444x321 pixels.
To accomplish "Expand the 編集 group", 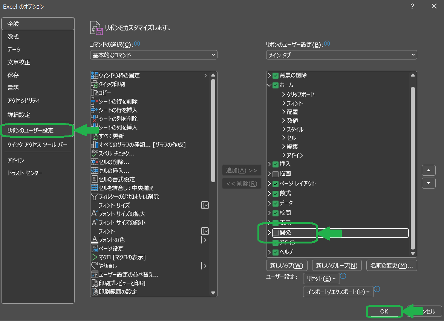I will click(284, 146).
